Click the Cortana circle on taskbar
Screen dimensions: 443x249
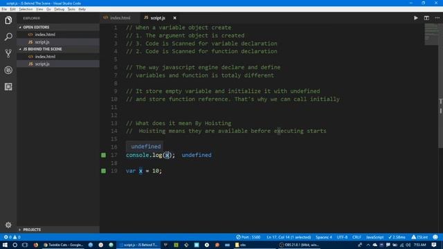click(15, 245)
